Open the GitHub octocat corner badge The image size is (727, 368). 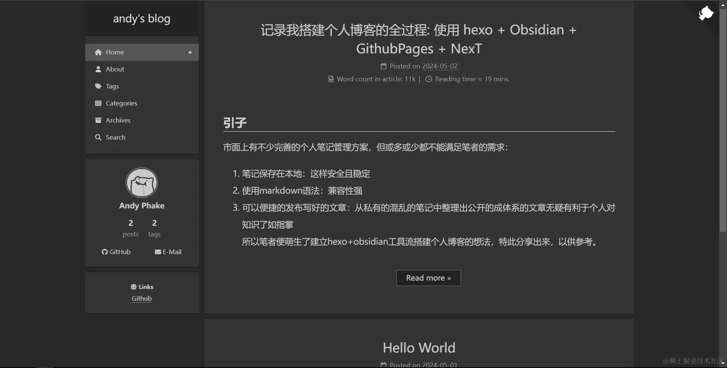[x=706, y=13]
